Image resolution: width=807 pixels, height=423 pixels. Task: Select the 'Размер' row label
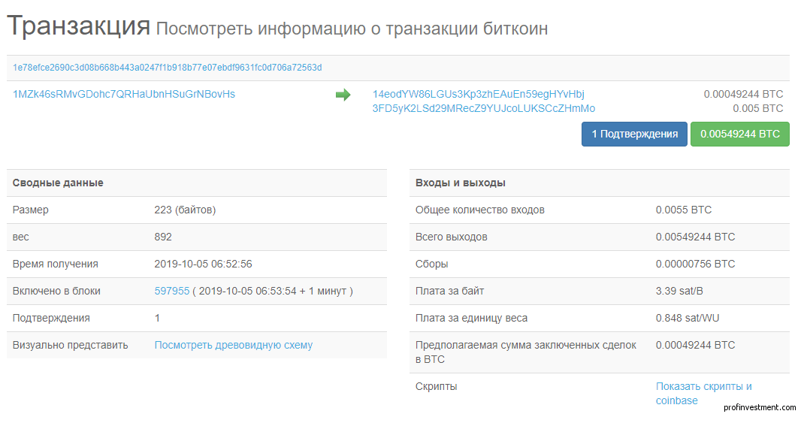point(30,210)
